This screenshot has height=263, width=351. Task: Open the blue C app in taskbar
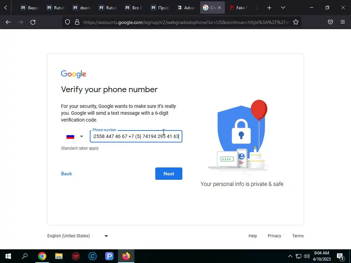coord(93,256)
